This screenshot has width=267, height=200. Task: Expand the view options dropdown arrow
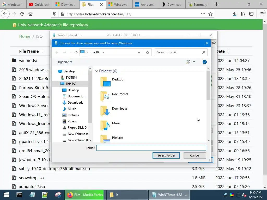[x=194, y=62]
